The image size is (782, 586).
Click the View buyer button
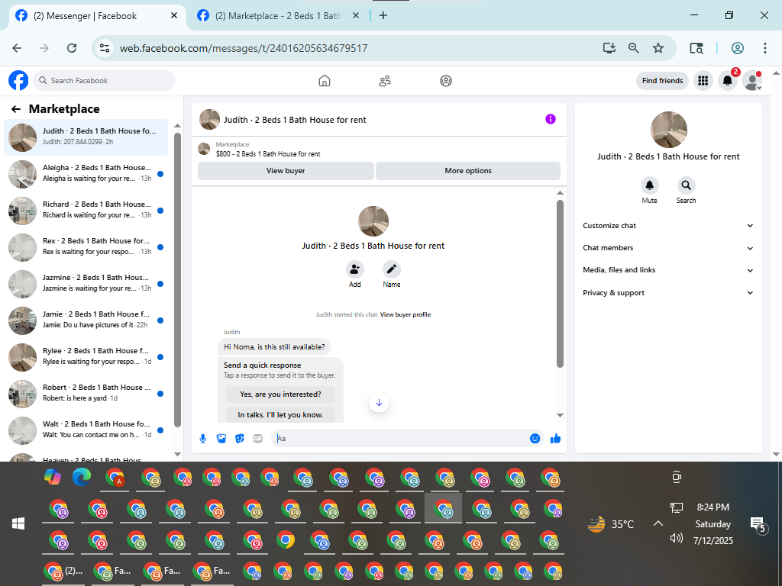[286, 170]
